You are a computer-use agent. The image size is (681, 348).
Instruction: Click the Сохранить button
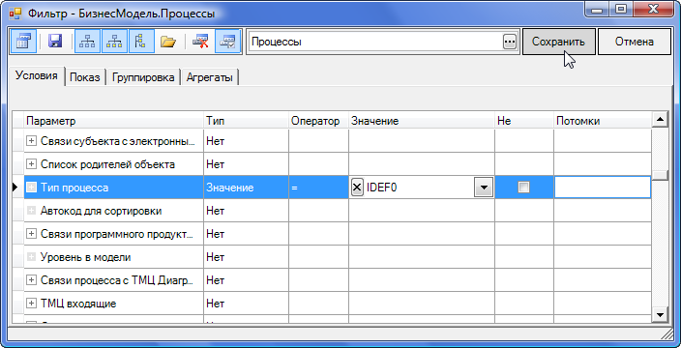tap(558, 42)
